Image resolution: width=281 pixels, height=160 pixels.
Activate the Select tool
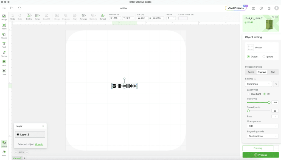click(x=4, y=144)
